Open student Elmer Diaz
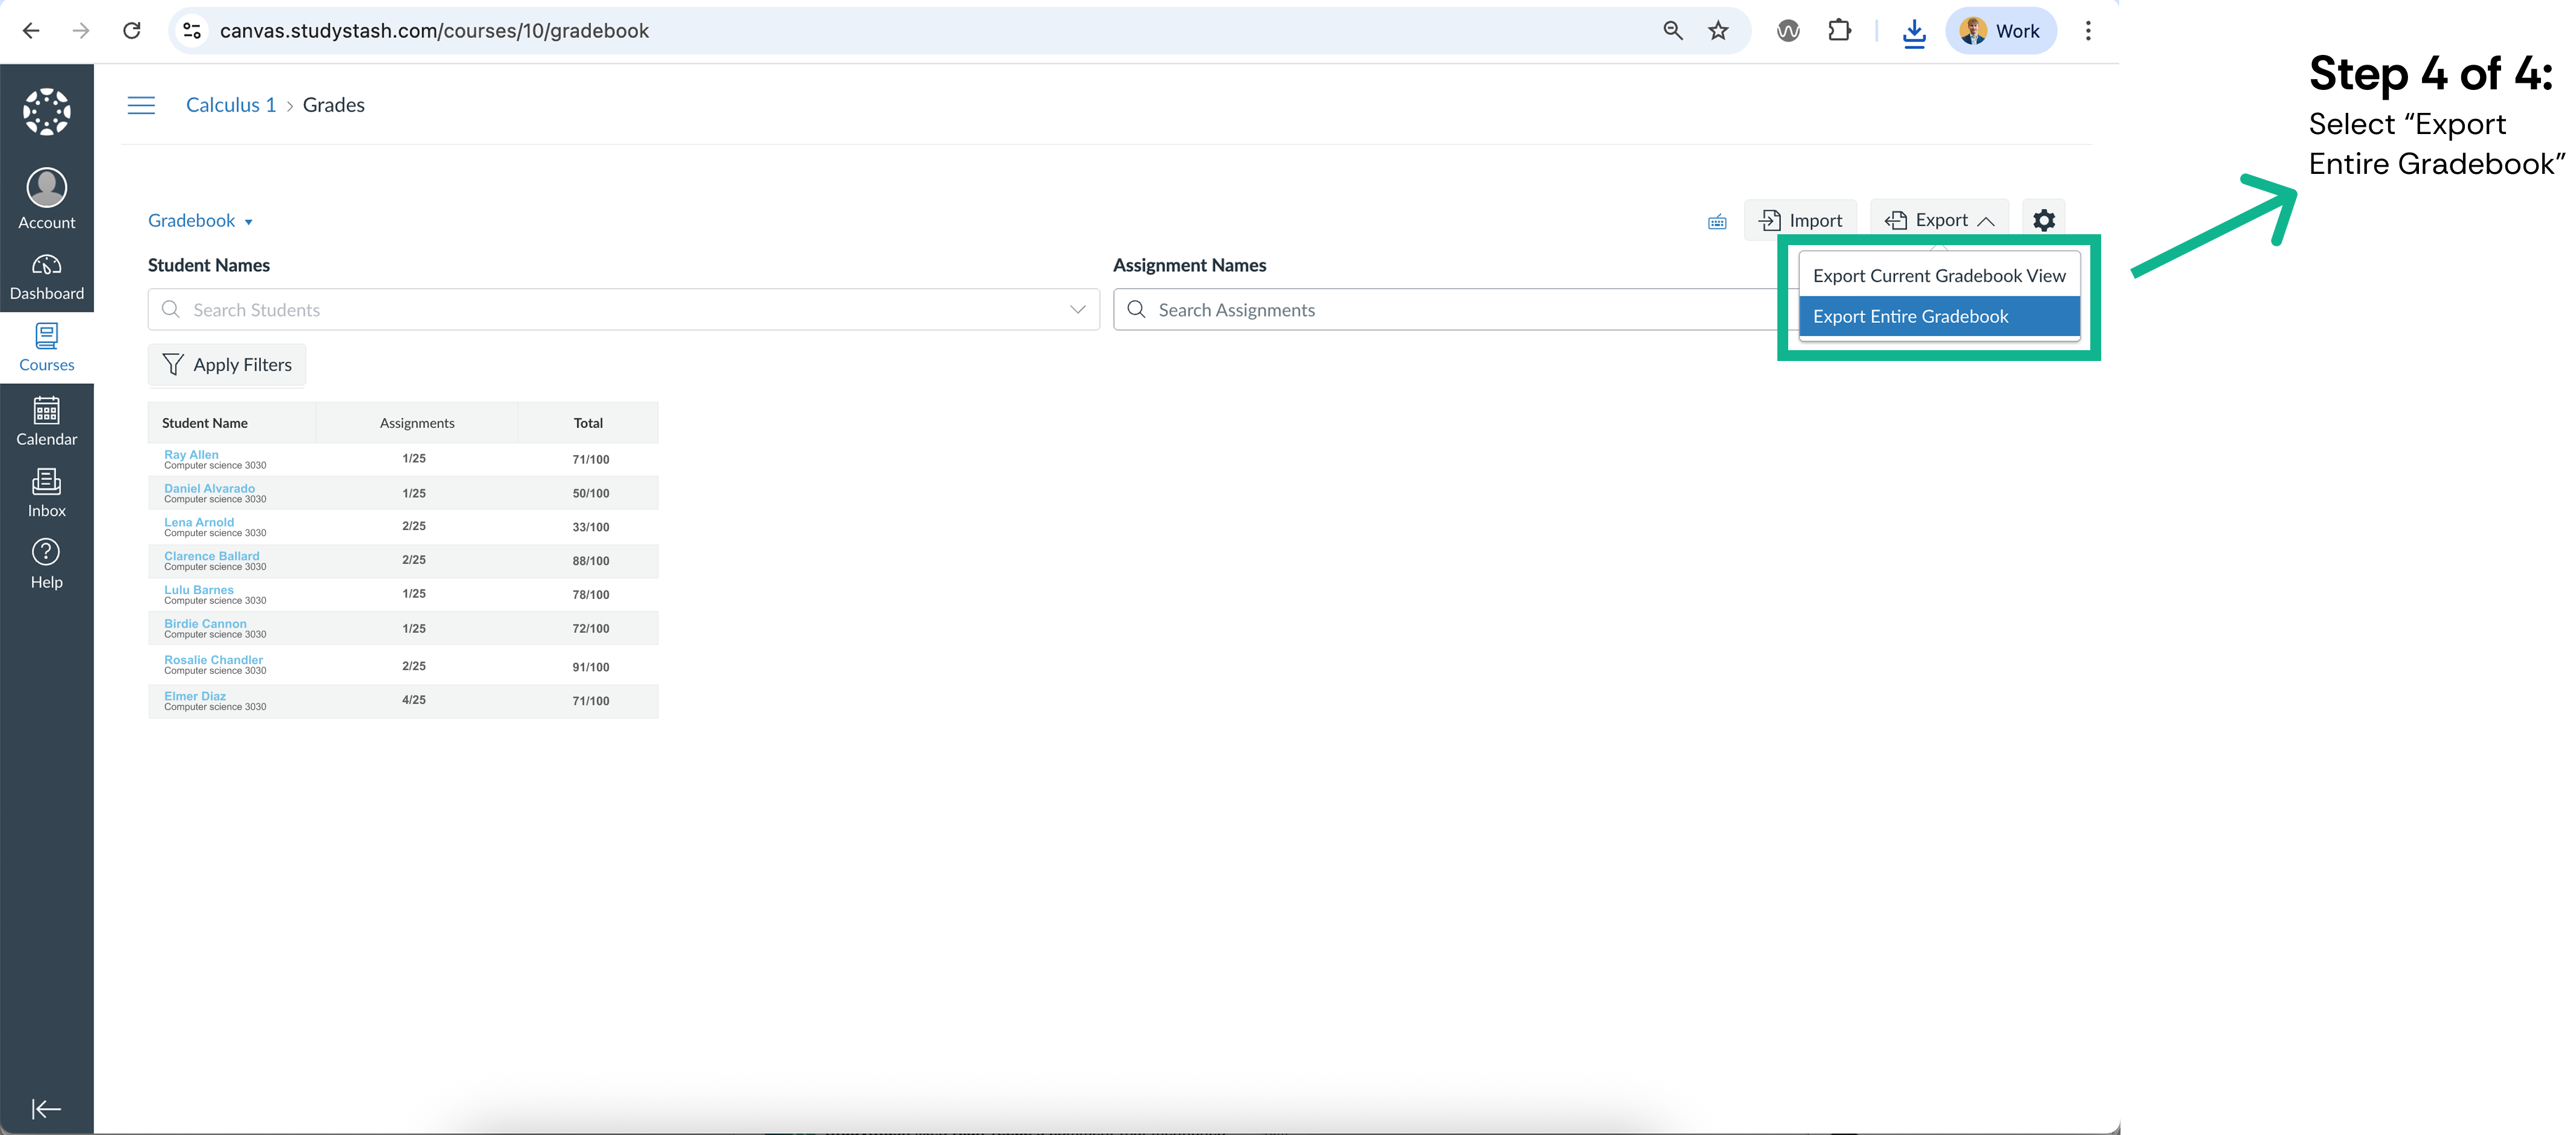Image resolution: width=2576 pixels, height=1135 pixels. [x=195, y=696]
